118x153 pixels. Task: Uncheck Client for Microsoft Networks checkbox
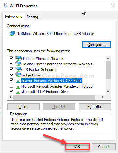pyautogui.click(x=11, y=58)
